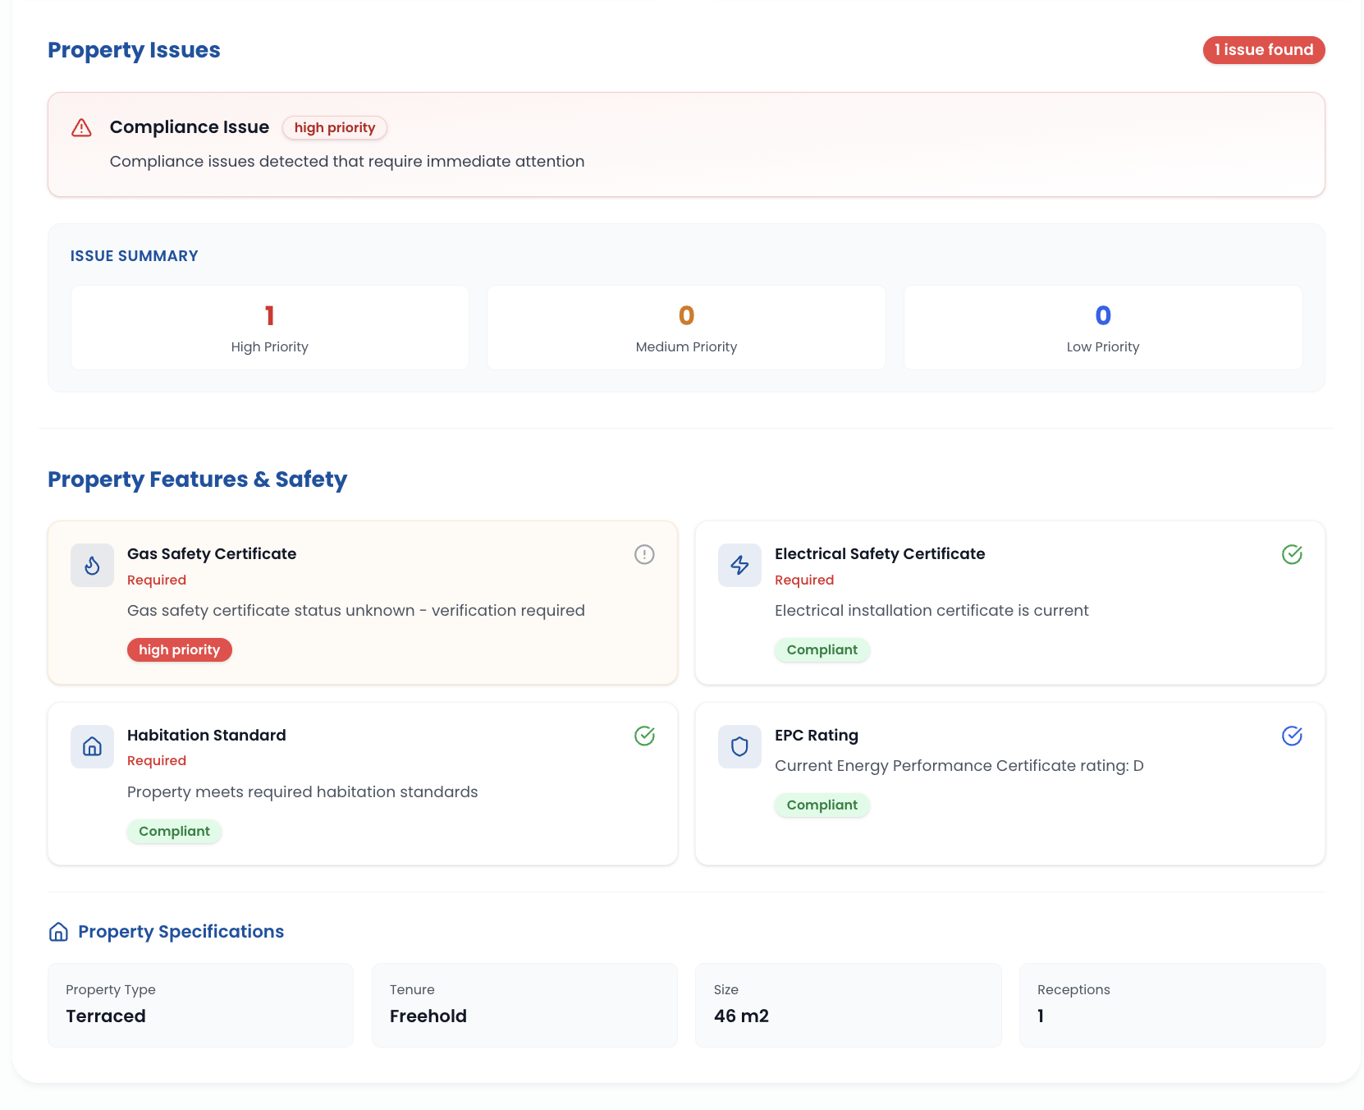Click the Compliant badge under EPC Rating

click(822, 805)
